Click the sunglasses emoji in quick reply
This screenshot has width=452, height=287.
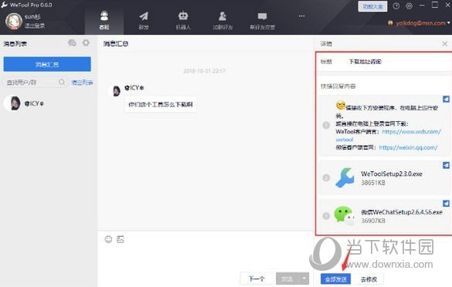[x=341, y=106]
